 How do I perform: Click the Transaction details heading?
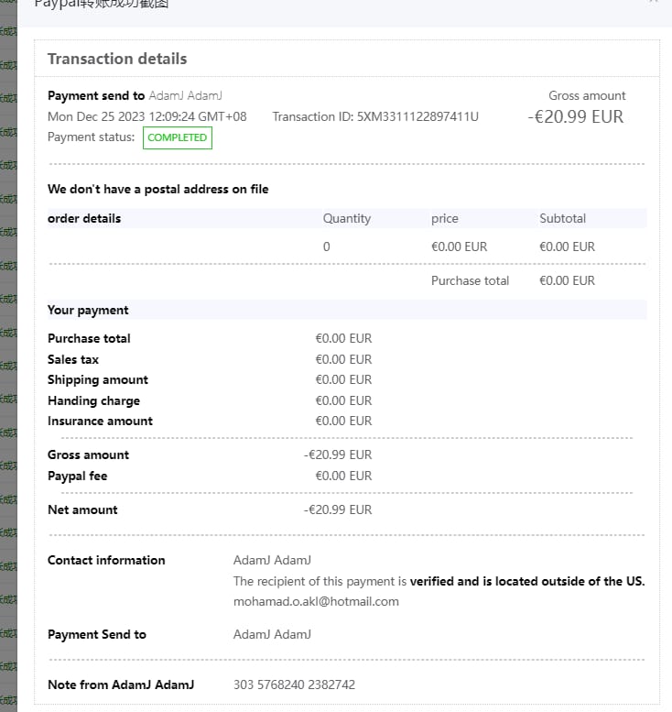pos(117,59)
